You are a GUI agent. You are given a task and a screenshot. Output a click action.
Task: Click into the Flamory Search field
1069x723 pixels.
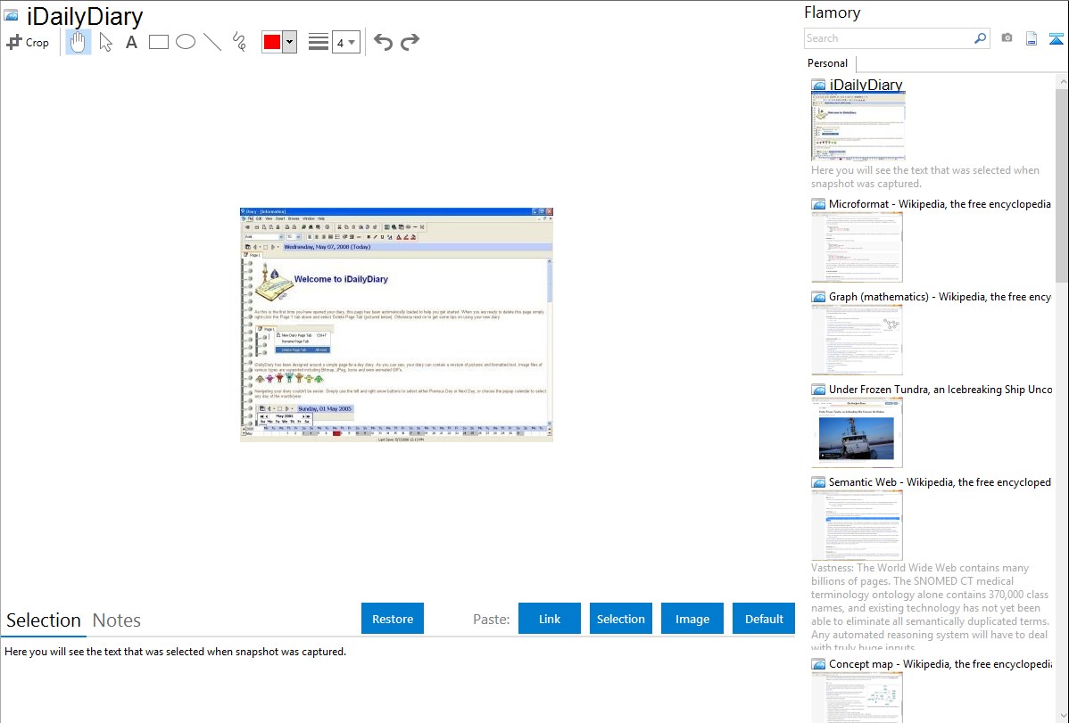[889, 38]
